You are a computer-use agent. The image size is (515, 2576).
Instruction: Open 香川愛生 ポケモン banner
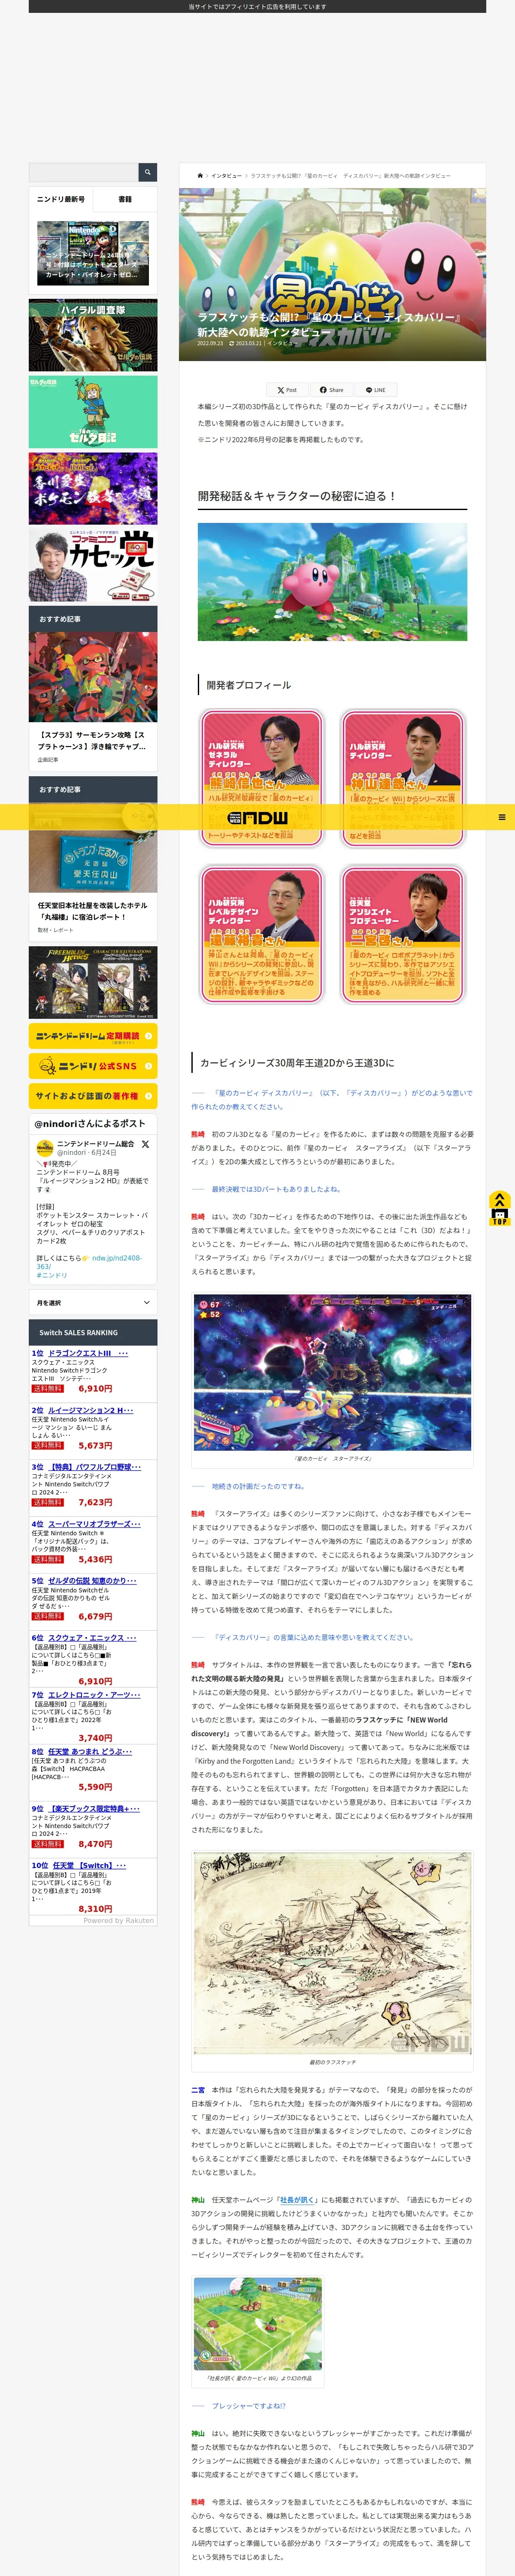[x=93, y=489]
